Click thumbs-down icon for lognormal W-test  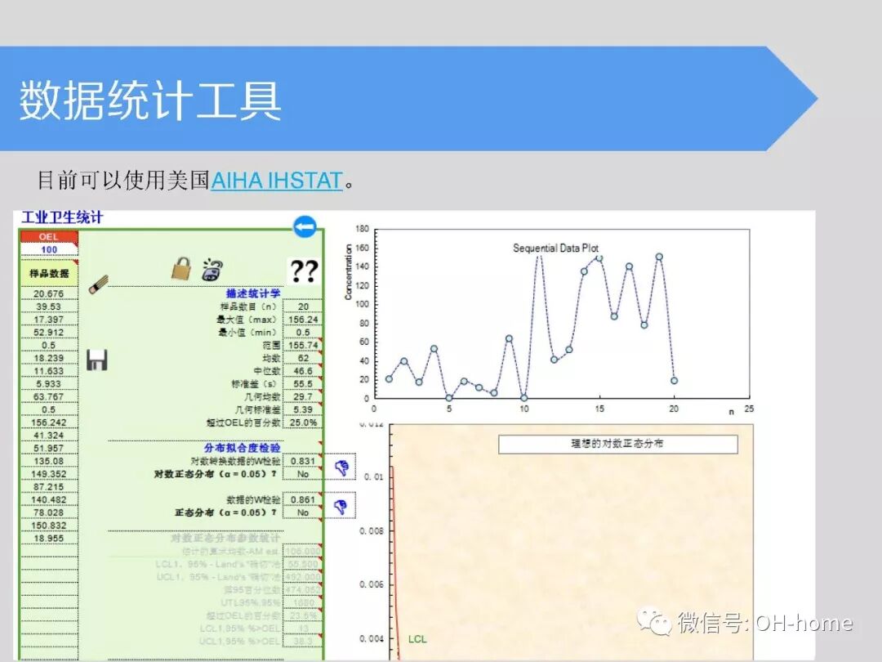click(x=341, y=467)
